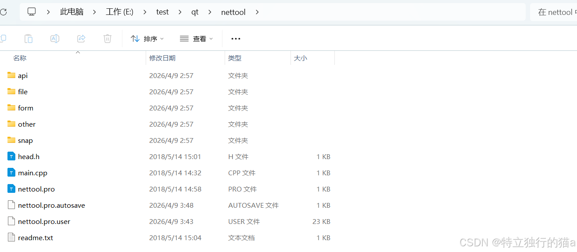Click the 2018/5/14 15:04 date of readme.txt

pos(175,238)
